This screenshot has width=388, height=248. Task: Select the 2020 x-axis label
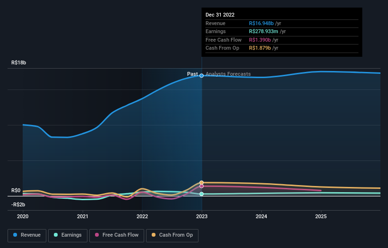coord(23,216)
